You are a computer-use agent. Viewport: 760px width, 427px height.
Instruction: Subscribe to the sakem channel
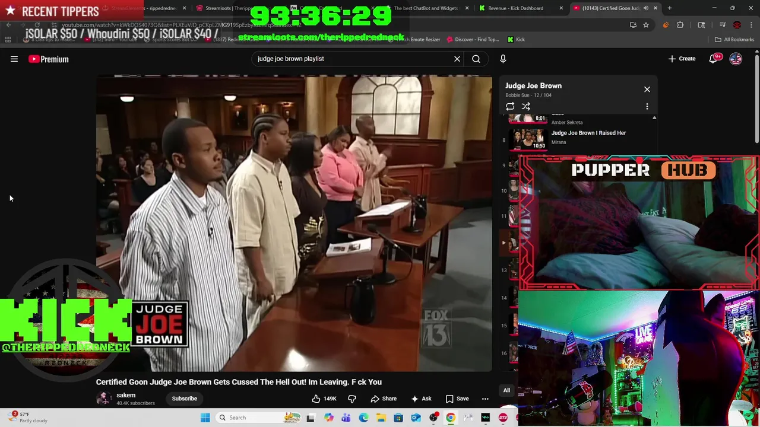[185, 399]
